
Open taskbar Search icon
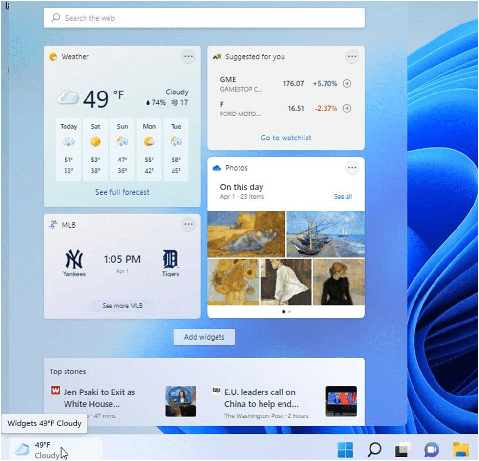[374, 450]
